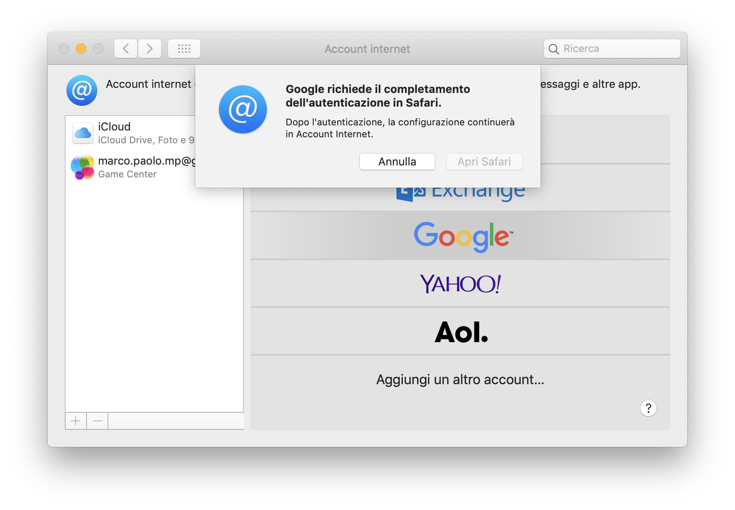Go forward with the right arrow toolbar button
Image resolution: width=735 pixels, height=510 pixels.
click(x=150, y=49)
